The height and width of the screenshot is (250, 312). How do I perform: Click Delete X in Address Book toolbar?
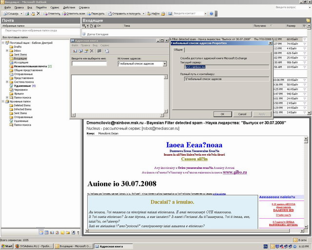point(92,51)
